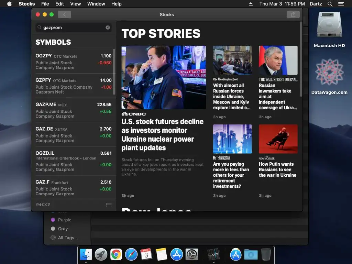Viewport: 352px width, 264px height.
Task: Clear the gazprom search field
Action: click(108, 27)
